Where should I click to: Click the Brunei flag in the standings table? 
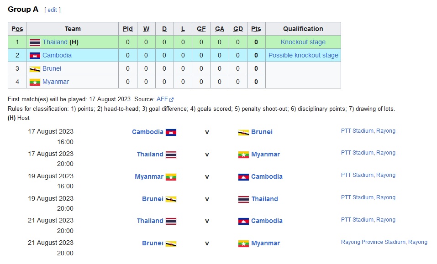tap(35, 69)
